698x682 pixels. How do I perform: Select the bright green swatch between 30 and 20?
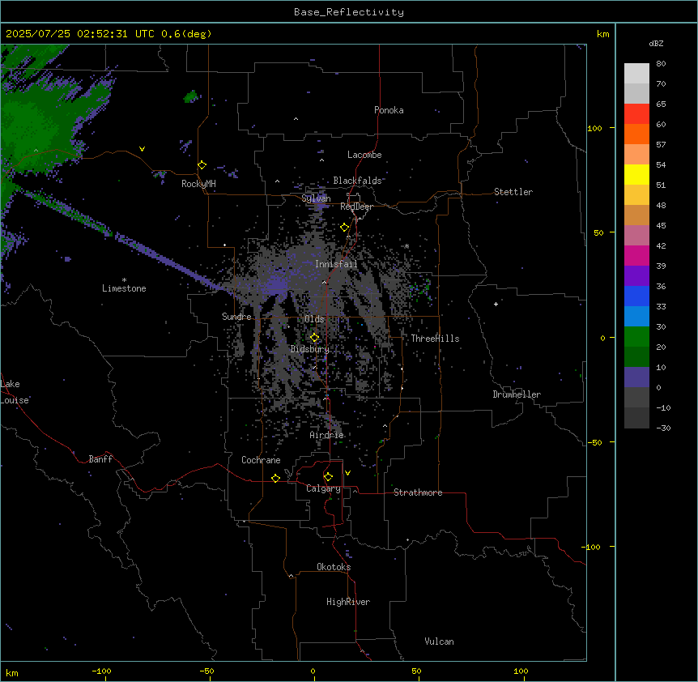pyautogui.click(x=636, y=337)
